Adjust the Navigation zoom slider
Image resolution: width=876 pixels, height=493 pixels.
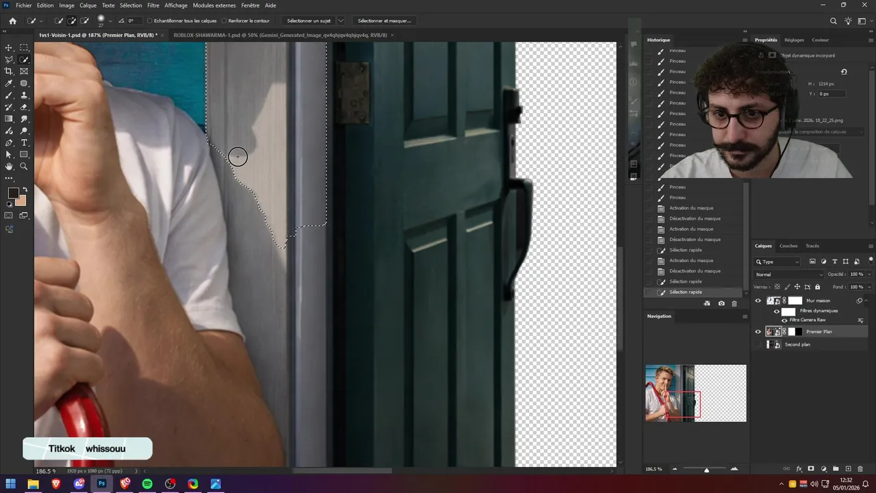click(706, 470)
